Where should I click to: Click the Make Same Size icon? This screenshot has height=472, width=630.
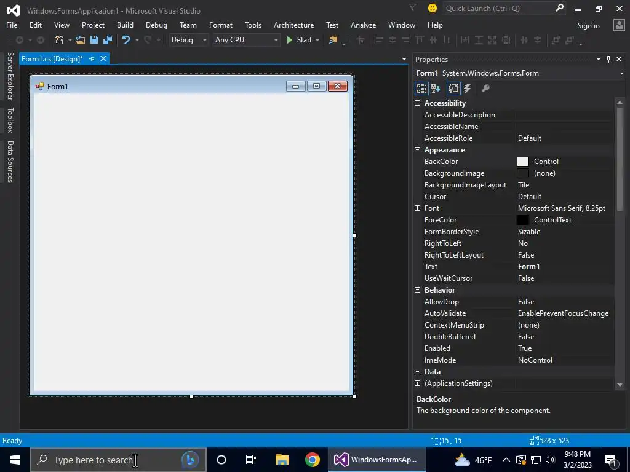[x=492, y=40]
